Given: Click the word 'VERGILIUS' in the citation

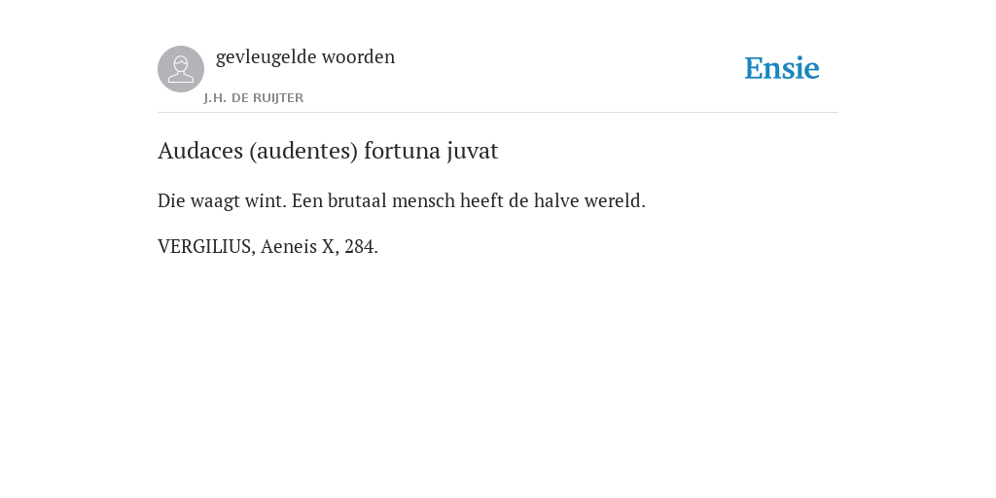Looking at the screenshot, I should click(204, 246).
